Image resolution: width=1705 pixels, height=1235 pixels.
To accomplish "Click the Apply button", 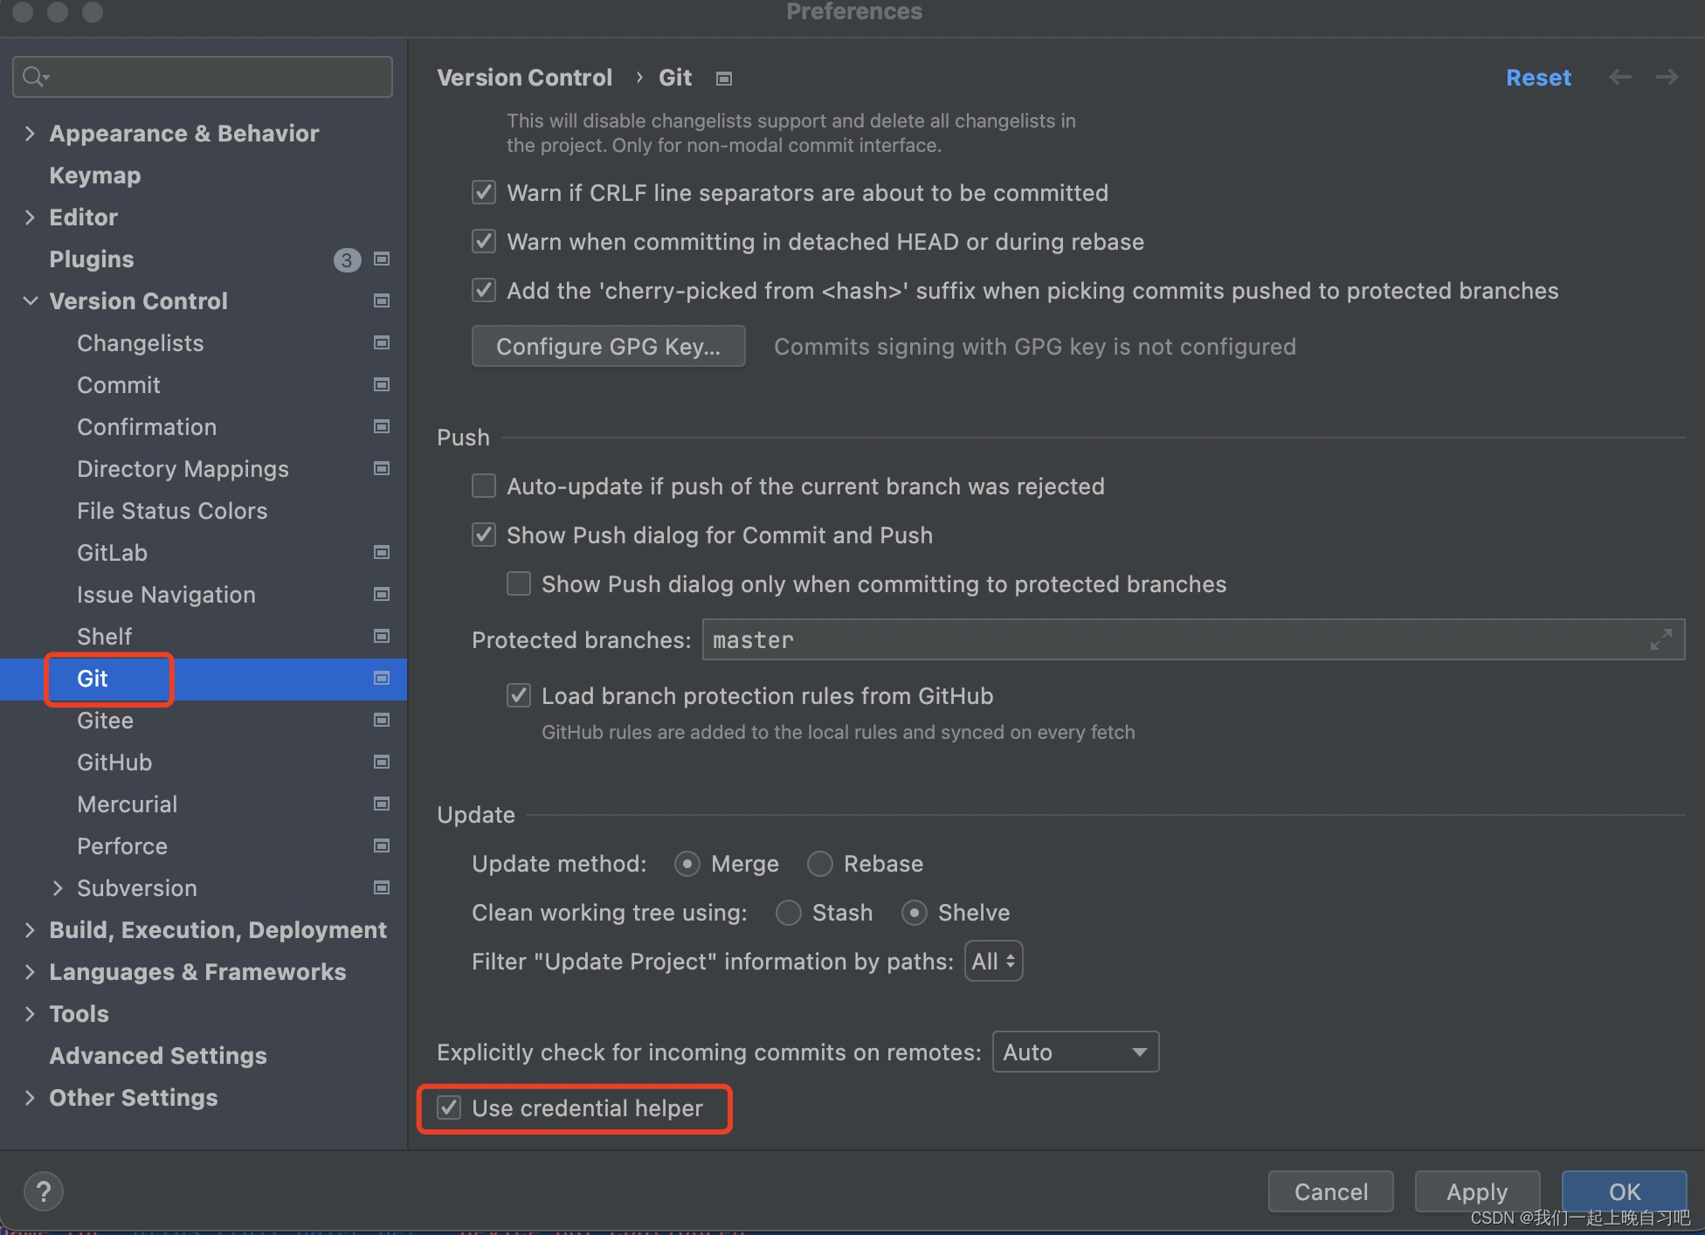I will [x=1477, y=1190].
